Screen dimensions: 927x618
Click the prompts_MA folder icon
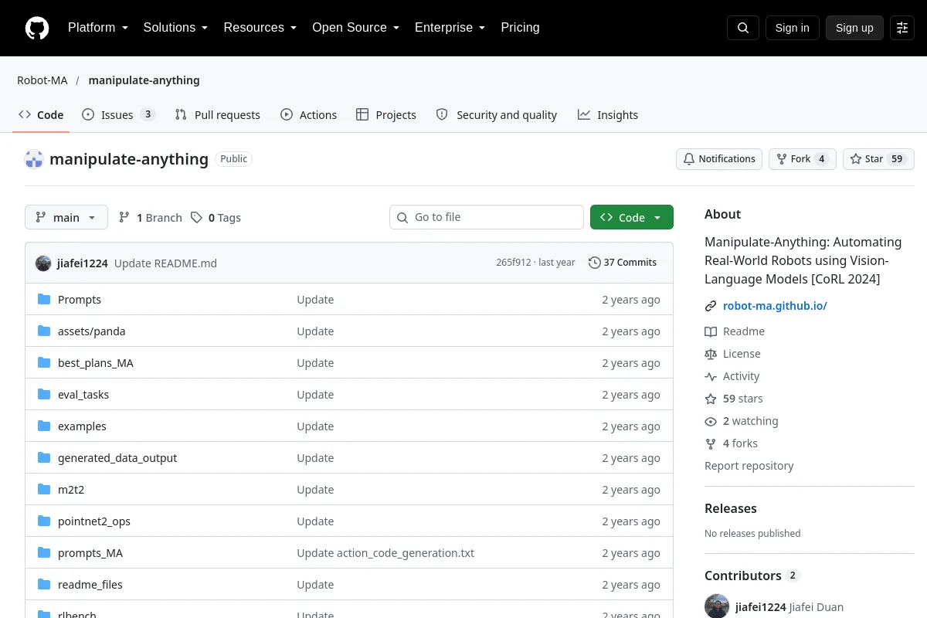point(44,553)
